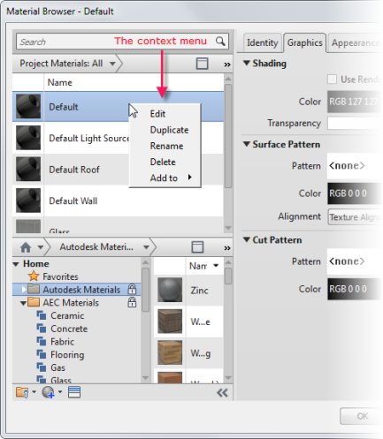Open the library Name column sort dropdown
Image resolution: width=383 pixels, height=439 pixels.
(x=216, y=266)
